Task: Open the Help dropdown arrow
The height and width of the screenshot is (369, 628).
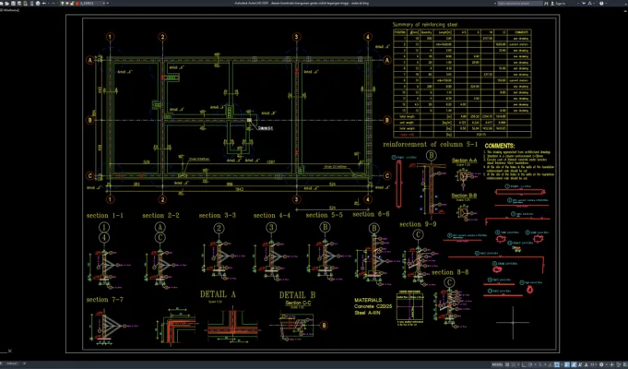Action: click(x=606, y=3)
